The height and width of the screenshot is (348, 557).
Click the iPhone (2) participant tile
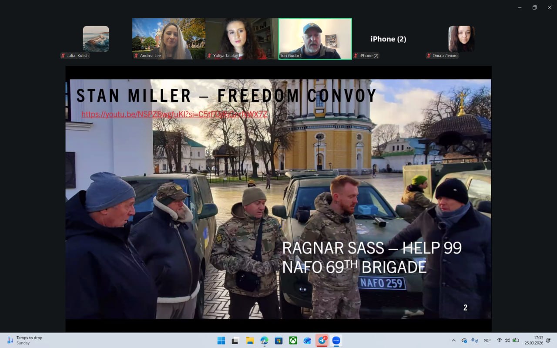pyautogui.click(x=388, y=39)
